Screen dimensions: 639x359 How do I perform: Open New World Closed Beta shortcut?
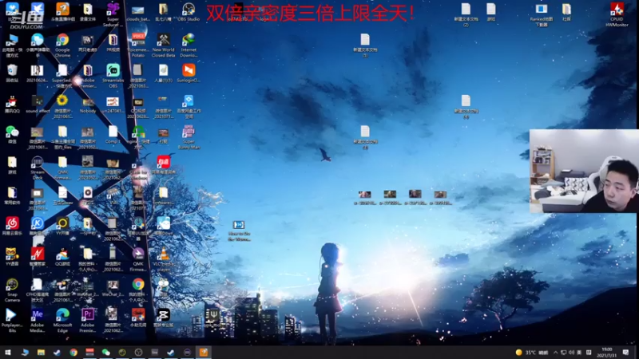(x=164, y=45)
